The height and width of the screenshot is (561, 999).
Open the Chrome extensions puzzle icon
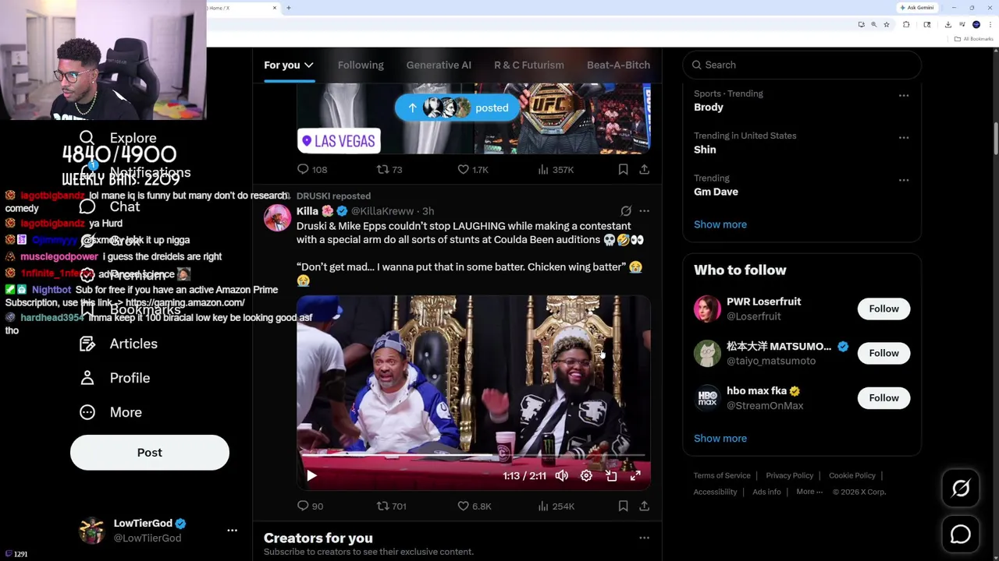point(905,24)
